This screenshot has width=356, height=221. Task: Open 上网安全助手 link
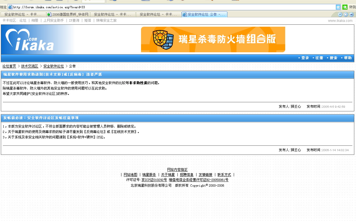53,20
